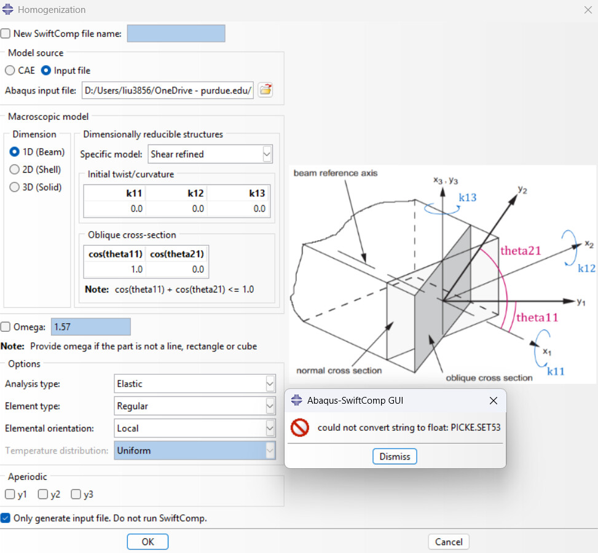Check the y2 aperiodic option

click(43, 494)
